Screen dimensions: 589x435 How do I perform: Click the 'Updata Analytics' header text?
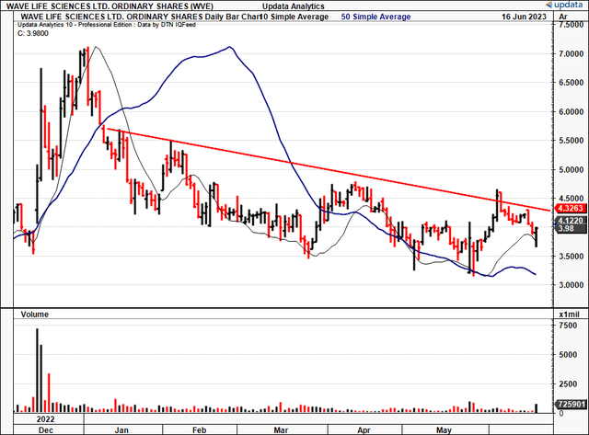click(293, 6)
